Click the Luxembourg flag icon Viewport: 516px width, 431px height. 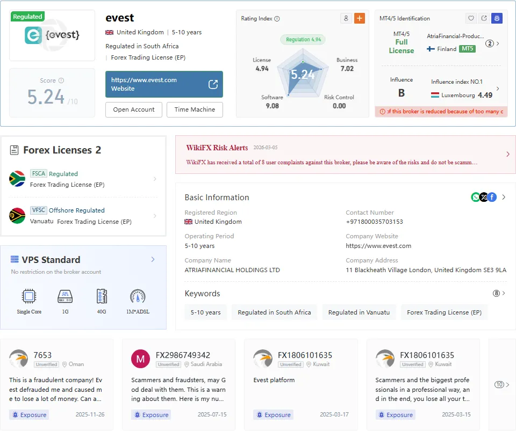tap(435, 95)
